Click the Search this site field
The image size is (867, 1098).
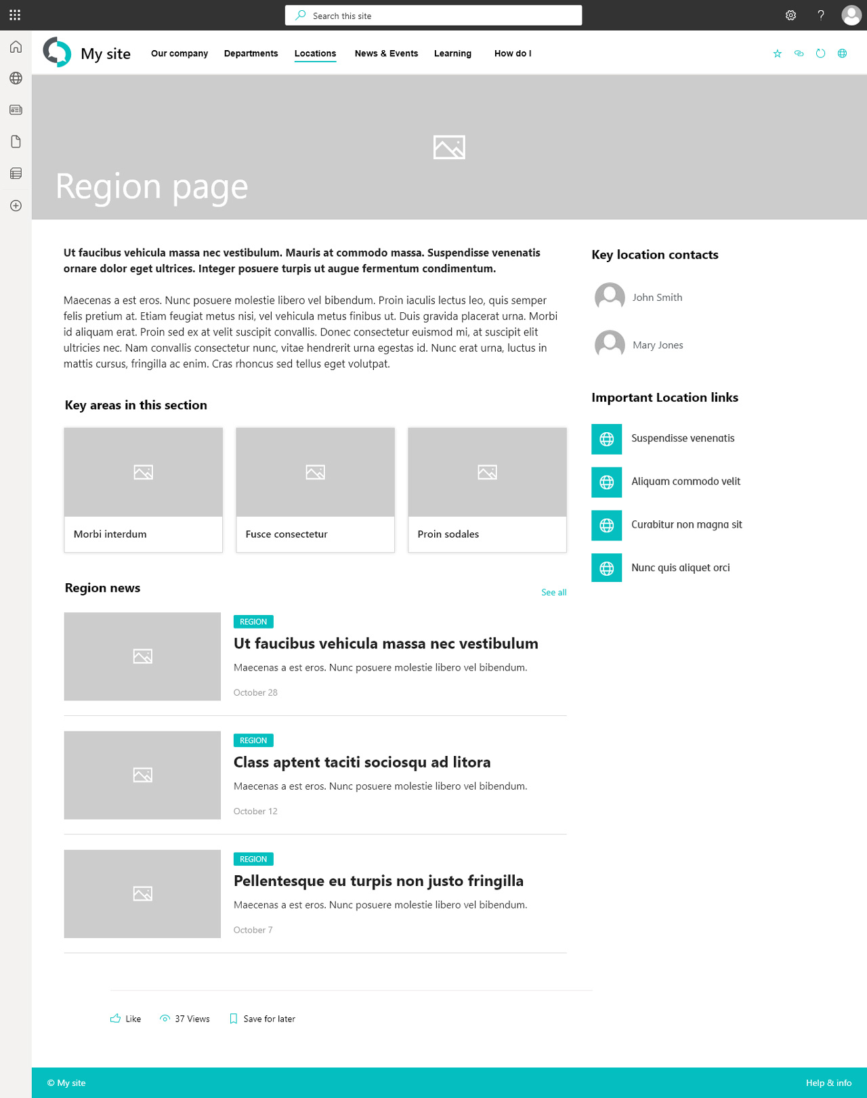433,16
